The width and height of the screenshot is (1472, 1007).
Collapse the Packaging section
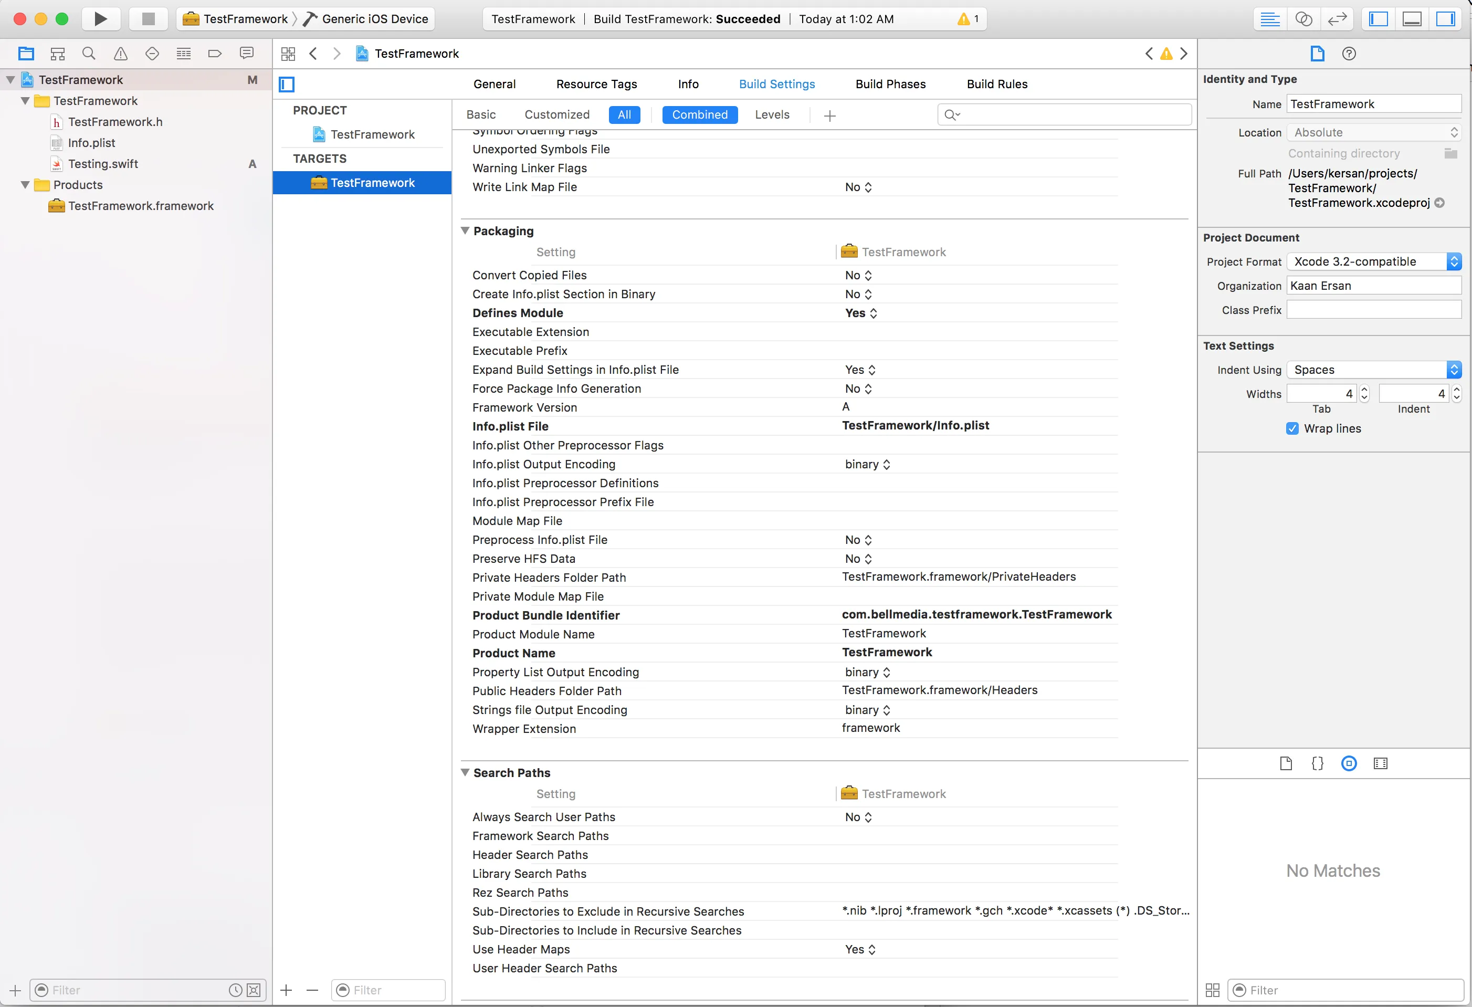(465, 231)
